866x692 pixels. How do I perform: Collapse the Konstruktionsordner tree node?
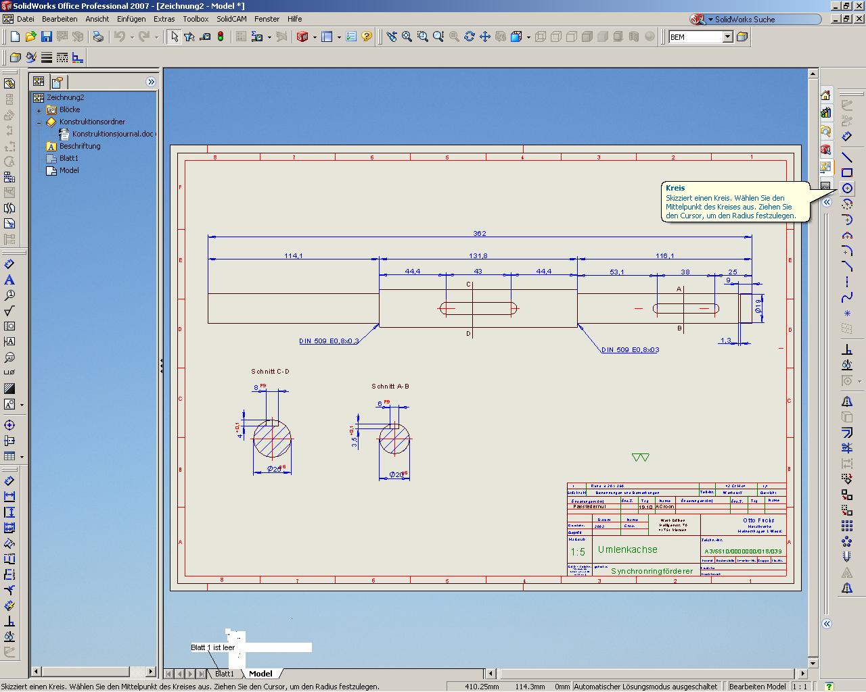[39, 122]
